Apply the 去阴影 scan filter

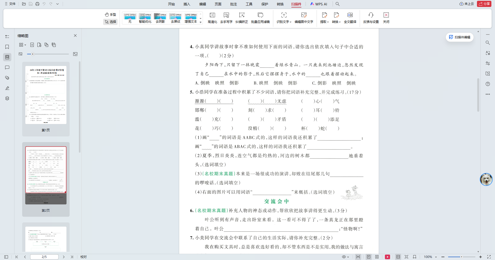point(160,18)
